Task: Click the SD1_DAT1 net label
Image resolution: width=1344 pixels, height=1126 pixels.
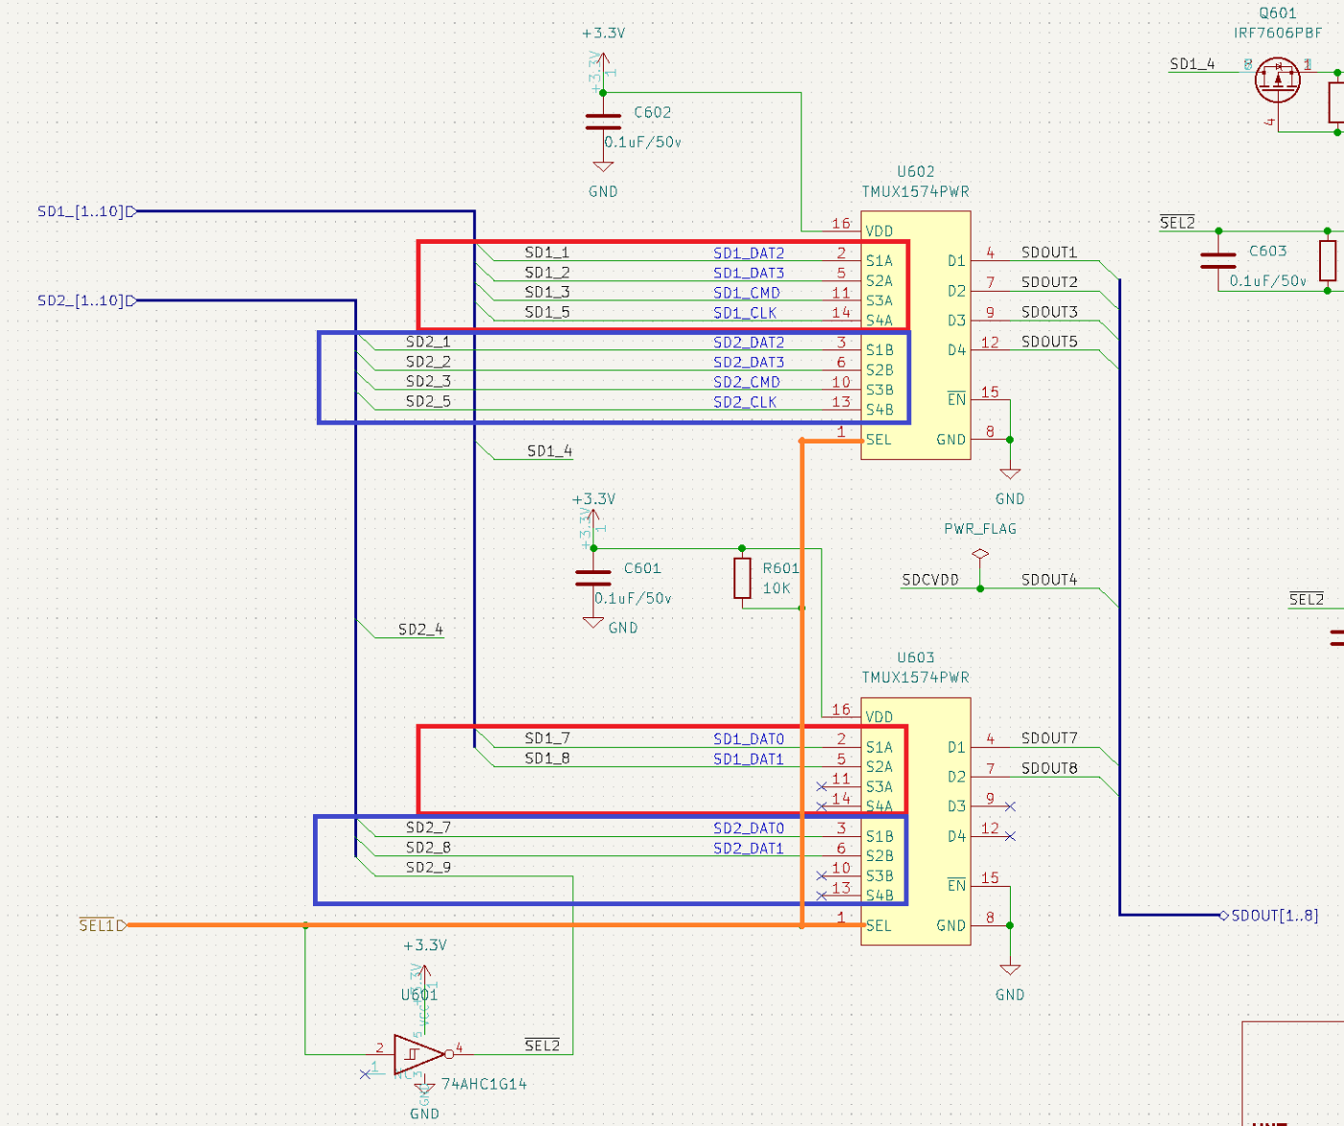Action: [x=749, y=759]
